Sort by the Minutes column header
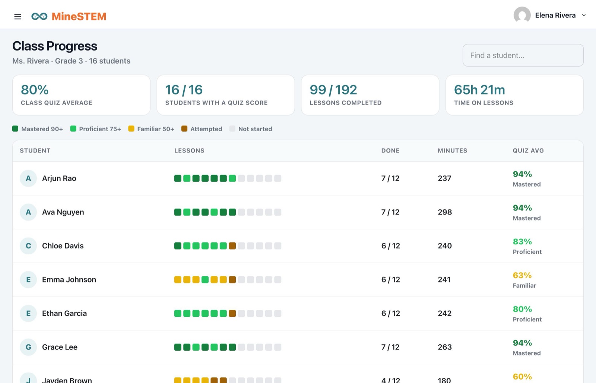This screenshot has height=383, width=596. pos(452,151)
